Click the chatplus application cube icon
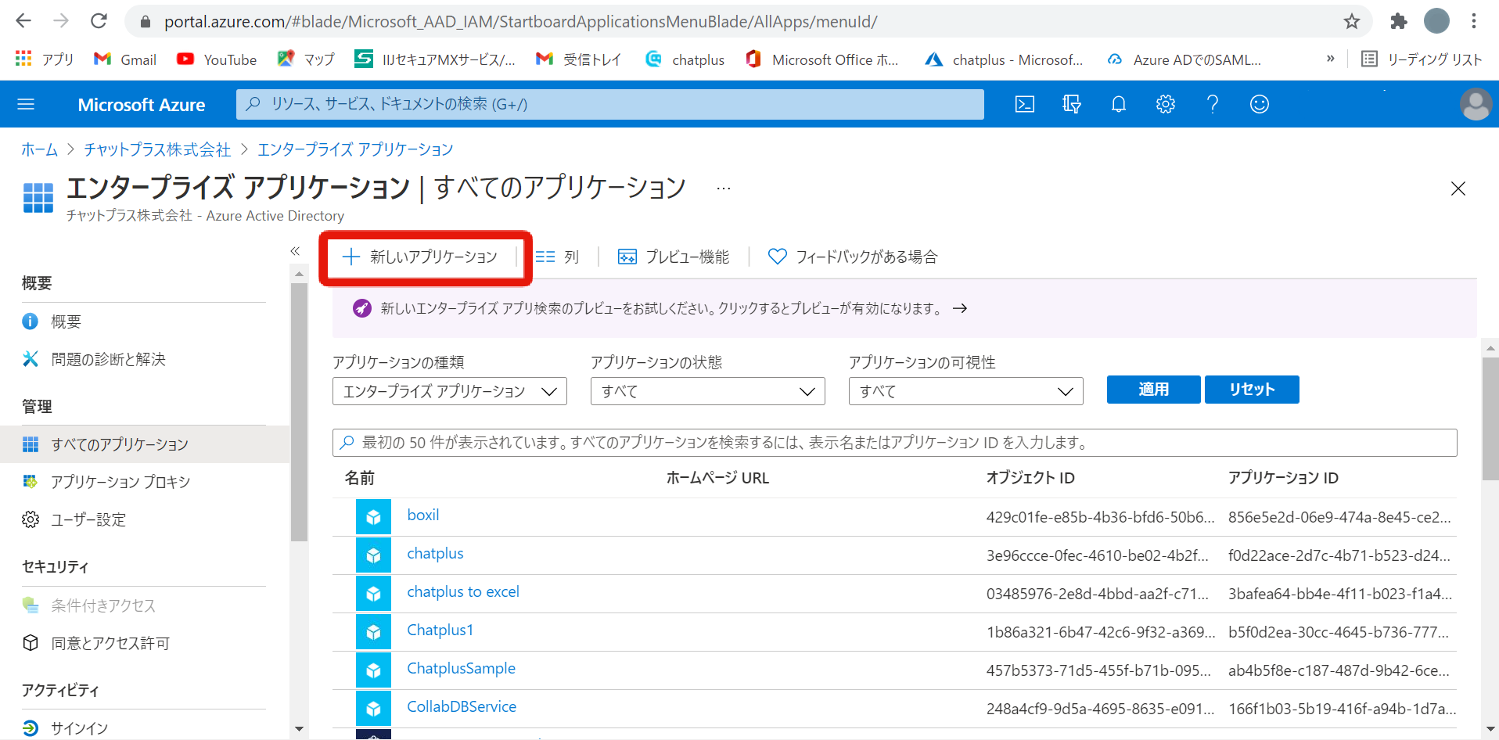The width and height of the screenshot is (1499, 740). pyautogui.click(x=373, y=555)
